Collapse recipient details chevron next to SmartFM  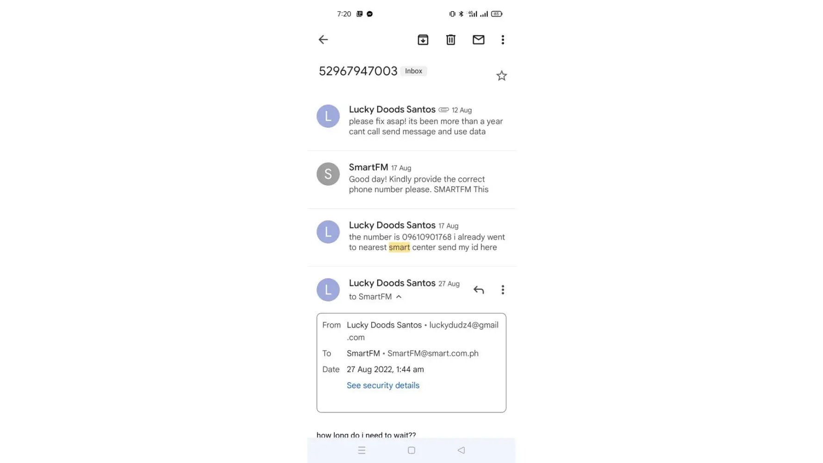399,297
